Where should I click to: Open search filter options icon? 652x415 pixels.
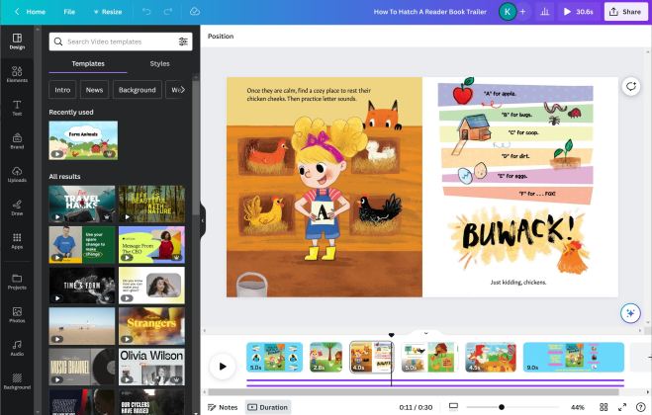pyautogui.click(x=183, y=41)
